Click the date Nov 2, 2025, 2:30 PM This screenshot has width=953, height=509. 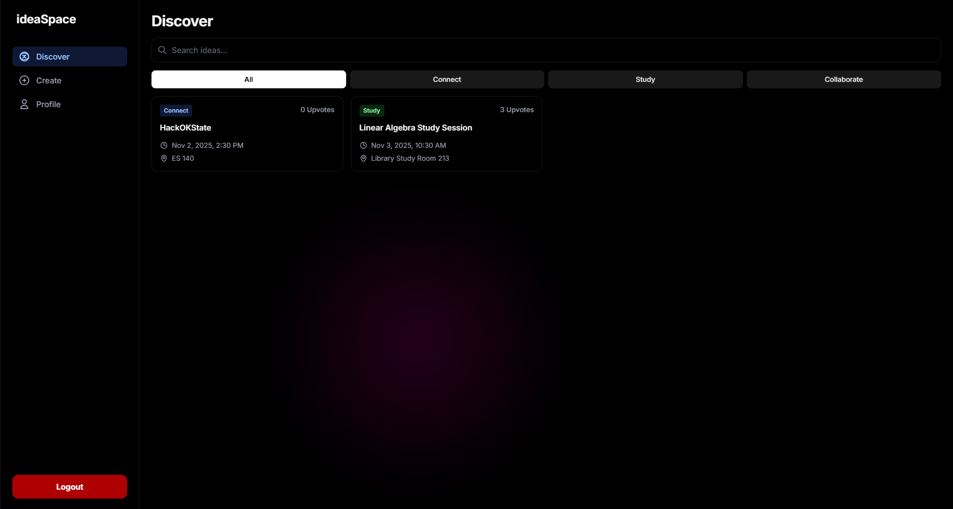pyautogui.click(x=208, y=145)
